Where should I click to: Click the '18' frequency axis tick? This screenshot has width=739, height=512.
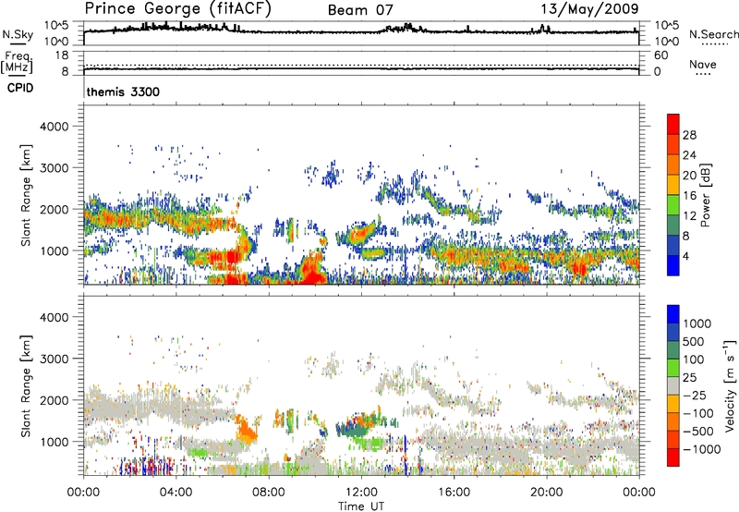[x=62, y=55]
